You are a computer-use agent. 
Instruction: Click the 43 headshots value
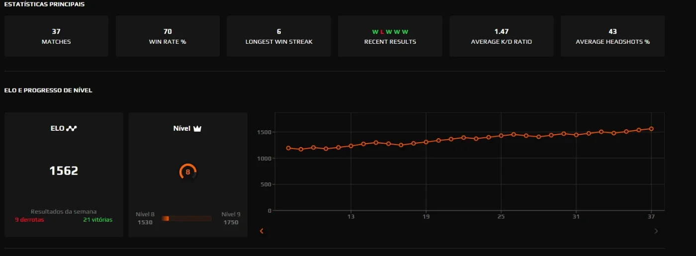612,31
